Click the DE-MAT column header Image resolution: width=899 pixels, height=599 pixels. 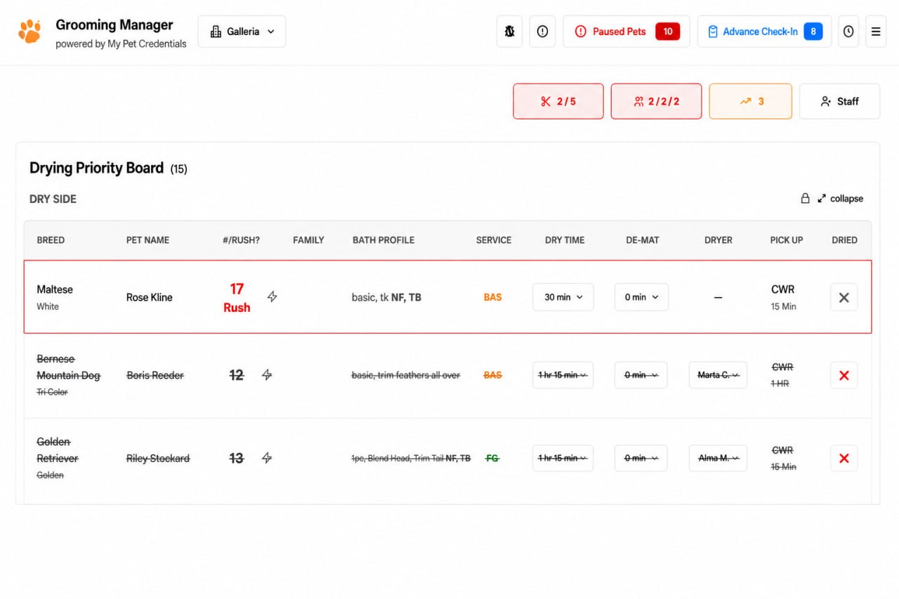click(x=643, y=240)
